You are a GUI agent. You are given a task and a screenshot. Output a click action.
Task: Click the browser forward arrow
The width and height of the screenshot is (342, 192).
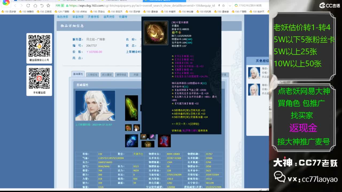(x=21, y=6)
